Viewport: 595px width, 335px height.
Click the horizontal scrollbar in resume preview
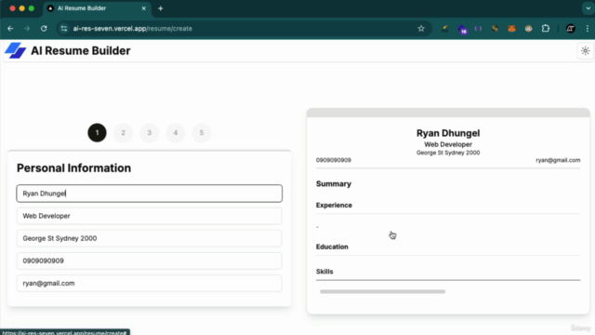[x=382, y=291]
